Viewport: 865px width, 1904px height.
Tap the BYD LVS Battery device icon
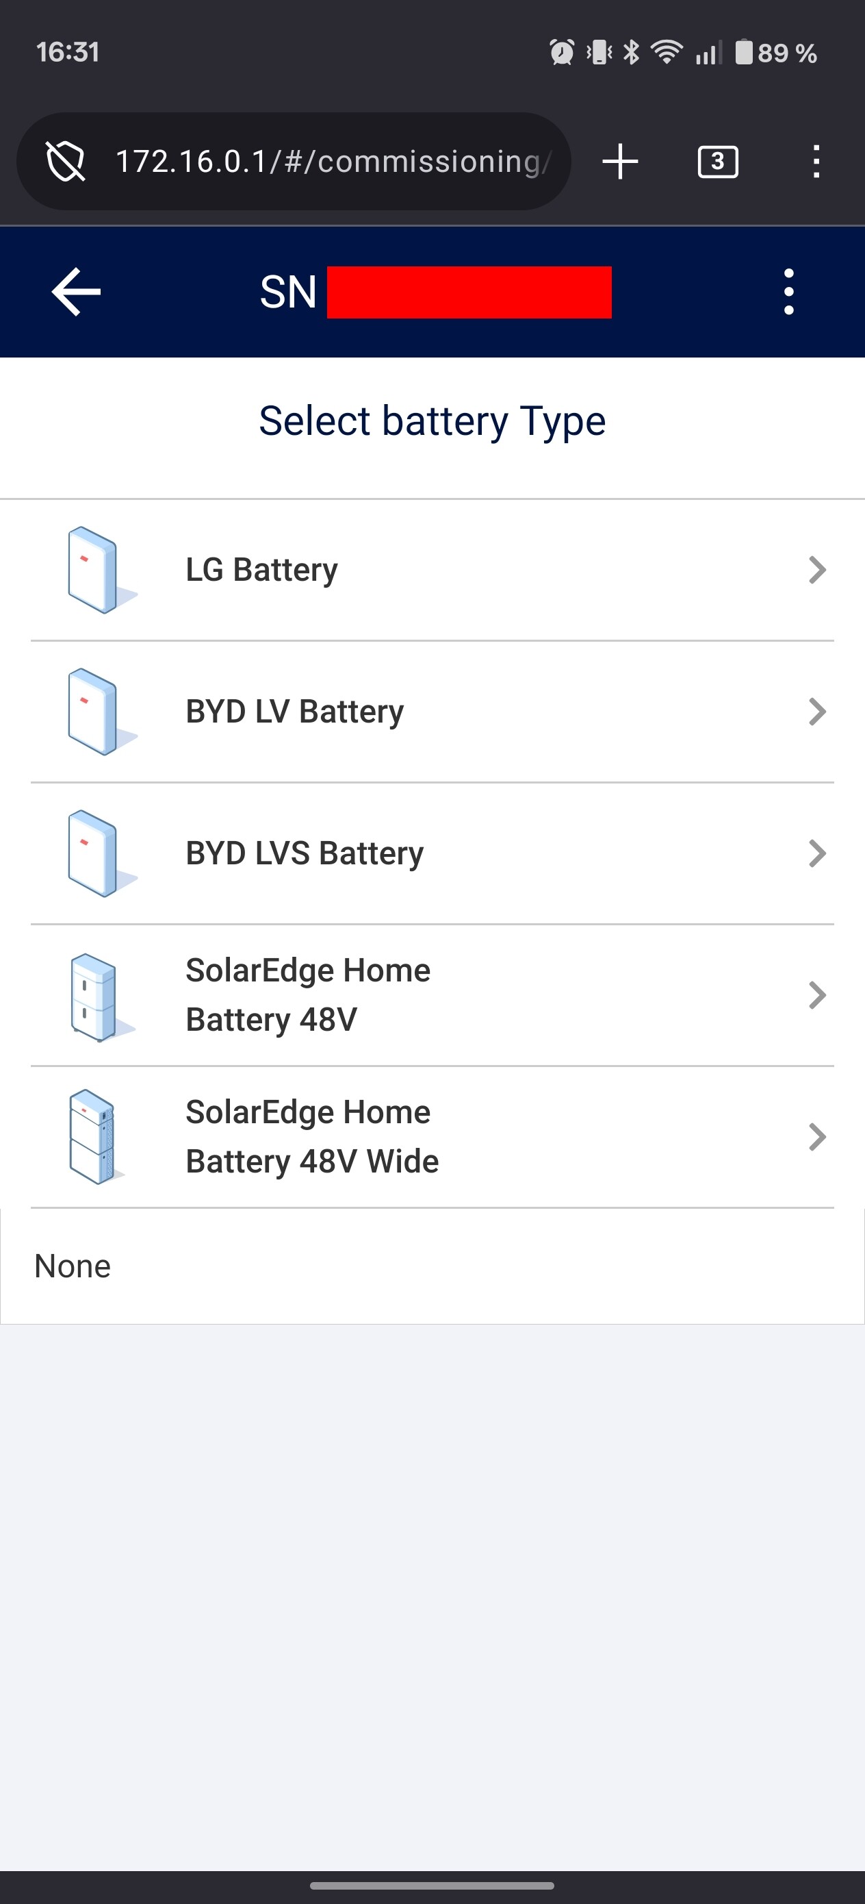point(95,853)
